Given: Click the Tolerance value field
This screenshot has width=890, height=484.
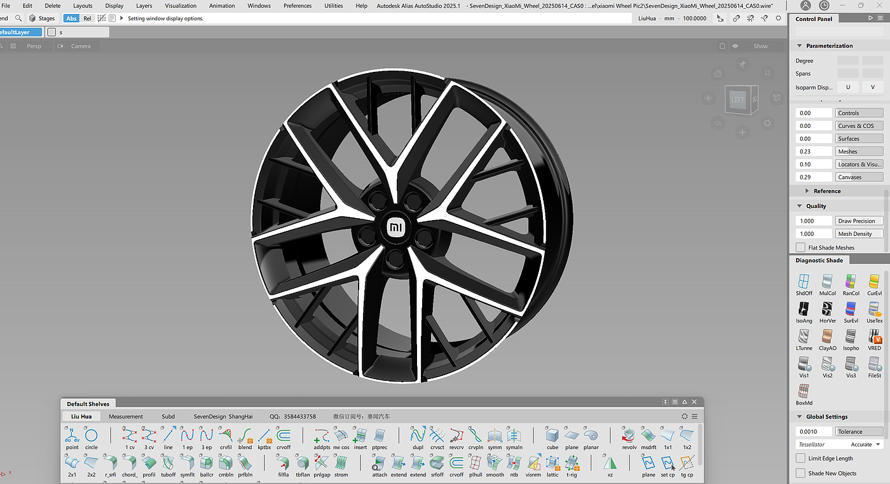Looking at the screenshot, I should point(814,431).
